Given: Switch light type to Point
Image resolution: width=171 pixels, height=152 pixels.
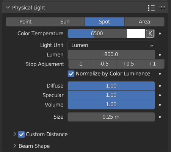Looking at the screenshot, I should tap(25, 22).
